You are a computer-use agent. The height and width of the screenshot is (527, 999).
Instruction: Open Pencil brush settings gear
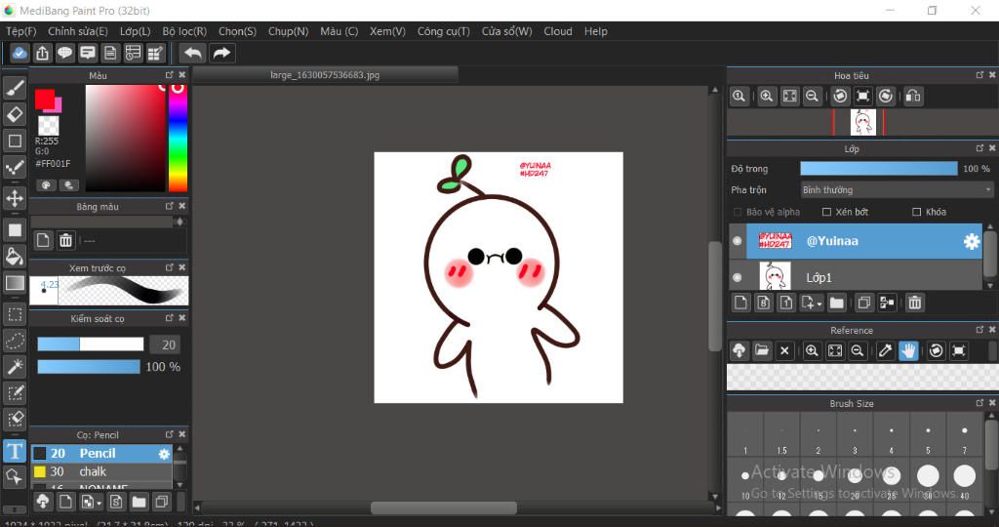pos(164,454)
